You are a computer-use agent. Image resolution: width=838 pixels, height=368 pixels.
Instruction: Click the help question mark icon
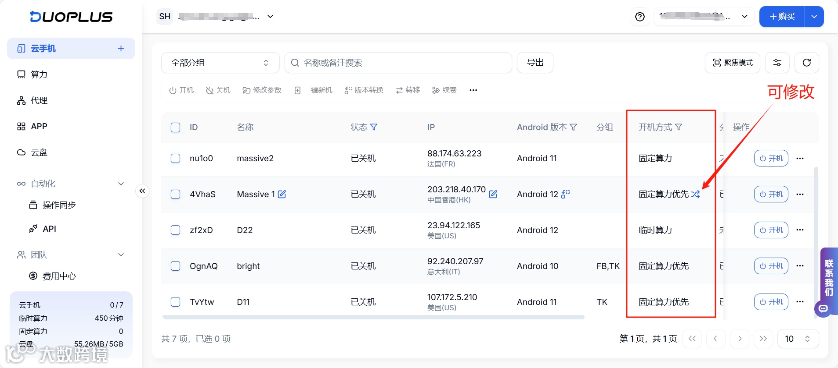(x=640, y=17)
